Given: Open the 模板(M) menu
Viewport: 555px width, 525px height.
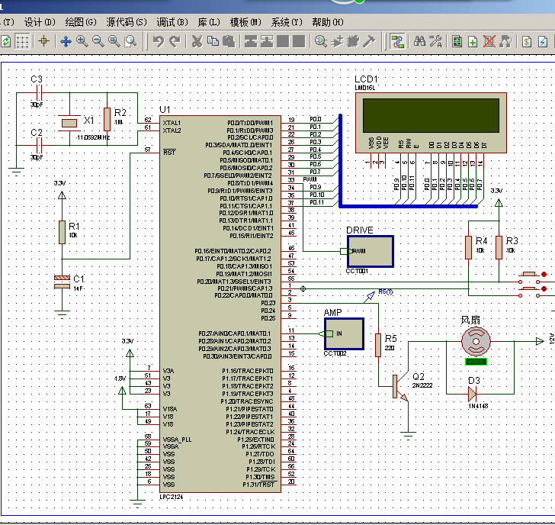Looking at the screenshot, I should (245, 22).
